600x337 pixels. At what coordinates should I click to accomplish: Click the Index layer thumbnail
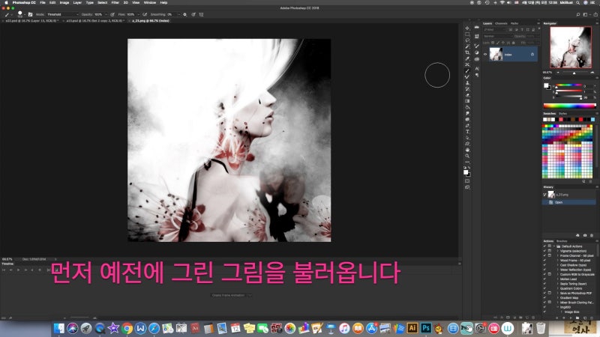[x=496, y=55]
